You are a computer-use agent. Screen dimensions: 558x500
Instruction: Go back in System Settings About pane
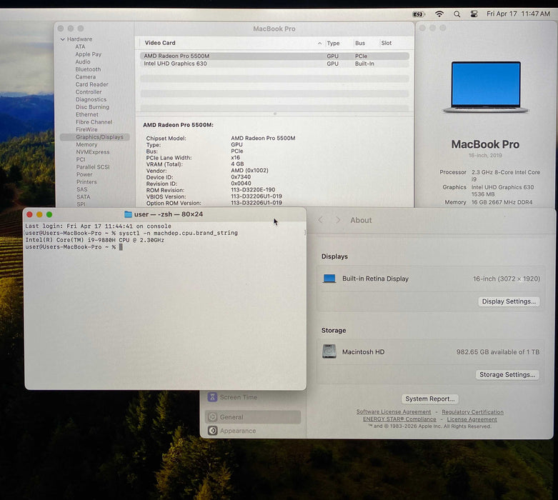pos(321,220)
